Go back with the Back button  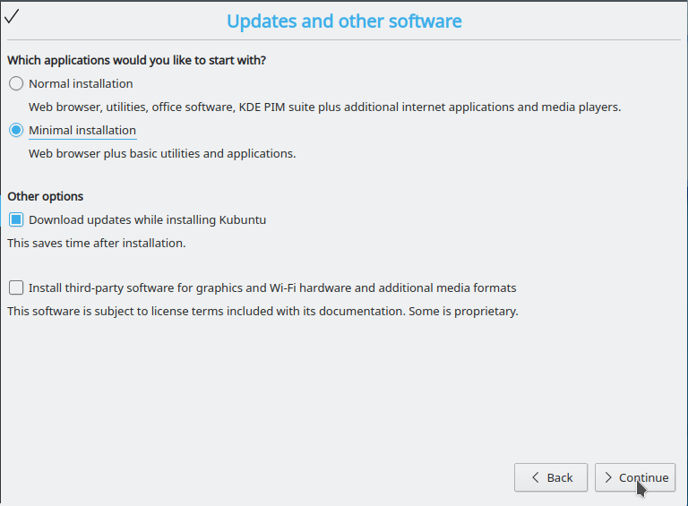[551, 477]
